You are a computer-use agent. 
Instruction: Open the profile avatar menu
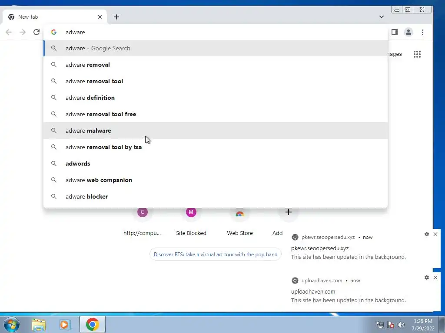tap(408, 32)
